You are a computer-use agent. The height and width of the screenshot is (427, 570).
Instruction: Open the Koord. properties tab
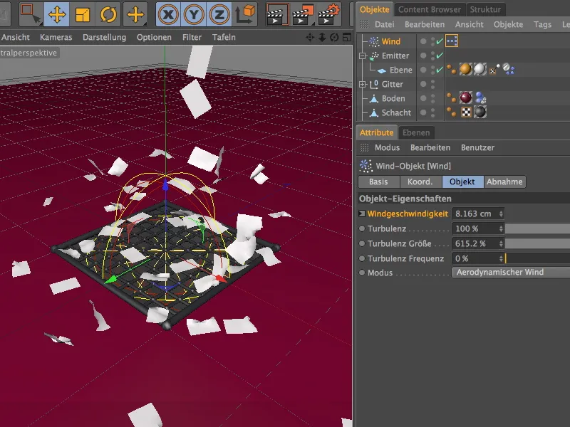click(420, 181)
